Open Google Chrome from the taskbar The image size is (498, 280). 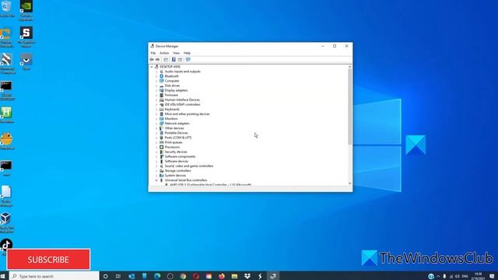(183, 276)
